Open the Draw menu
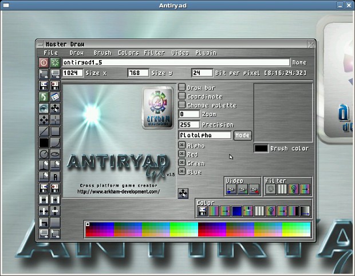The height and width of the screenshot is (276, 355). tap(77, 53)
